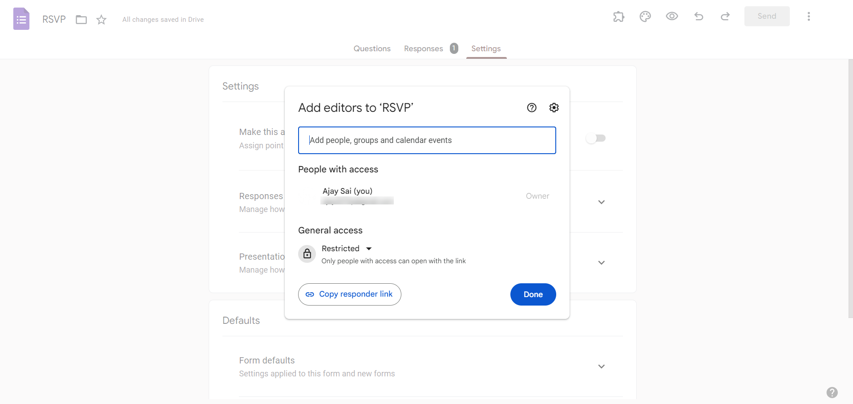Click the page vertical scrollbar
The width and height of the screenshot is (853, 404).
(850, 188)
